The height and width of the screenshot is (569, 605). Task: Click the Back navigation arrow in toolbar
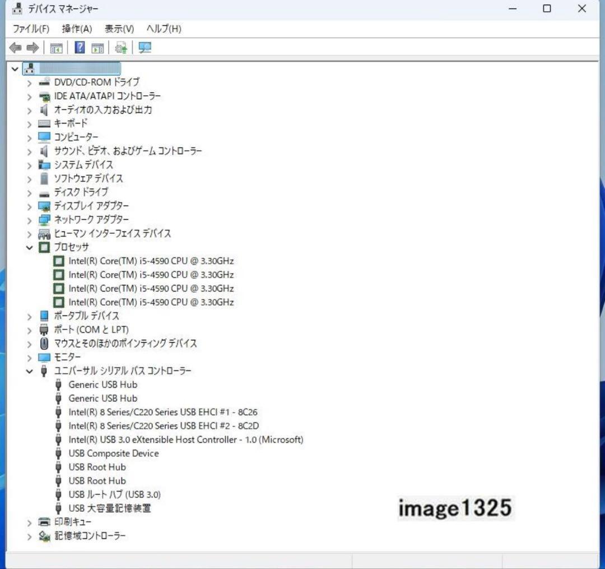click(x=15, y=48)
